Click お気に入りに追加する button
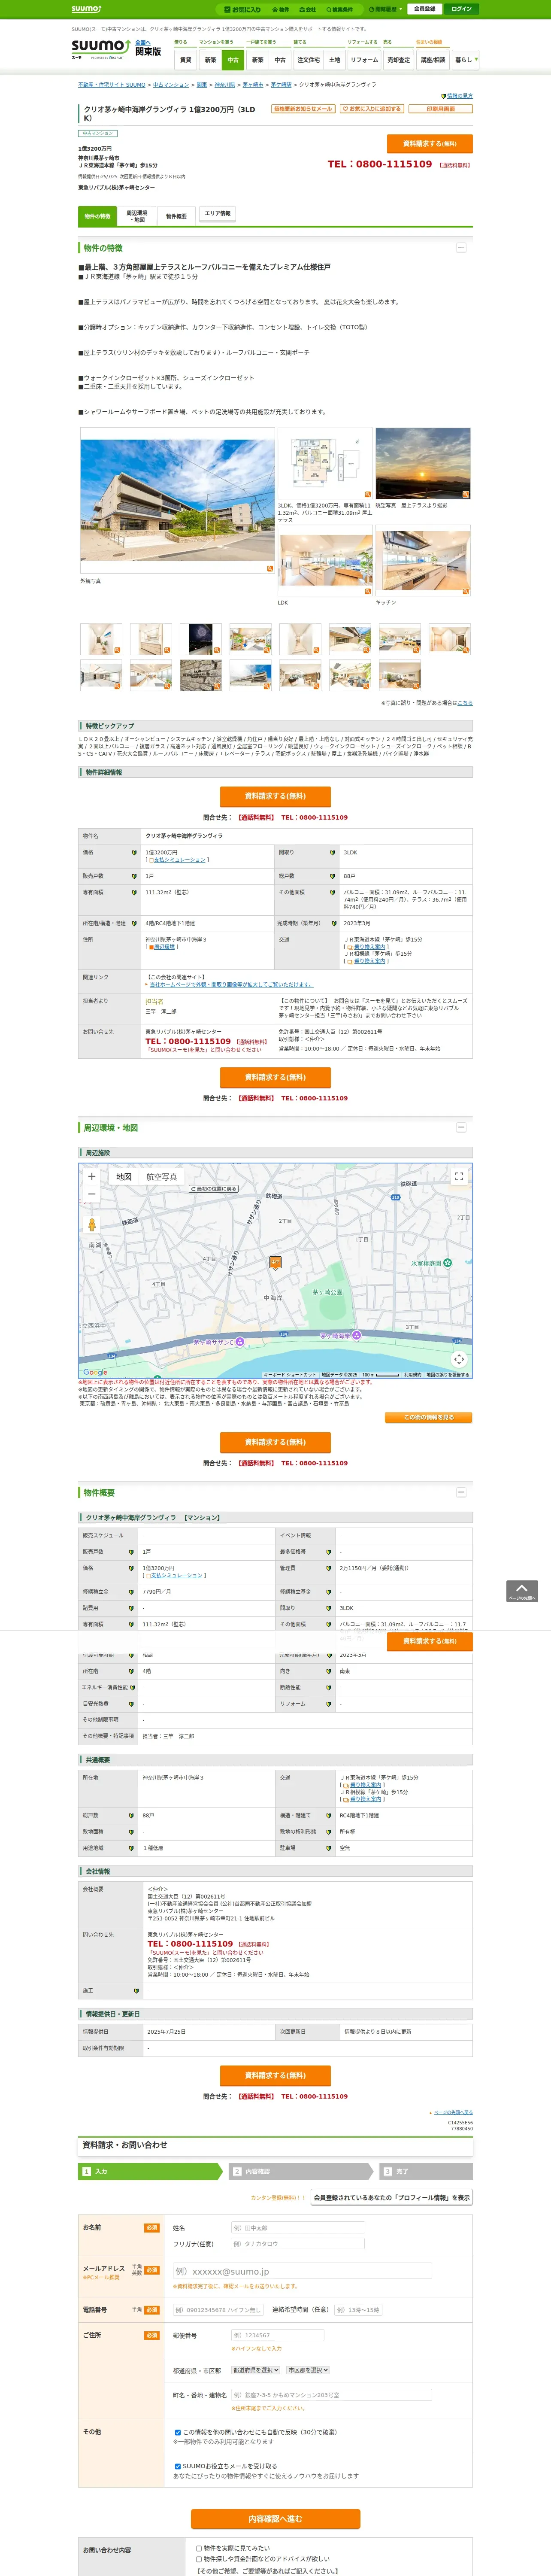Viewport: 551px width, 2576px height. (x=372, y=109)
